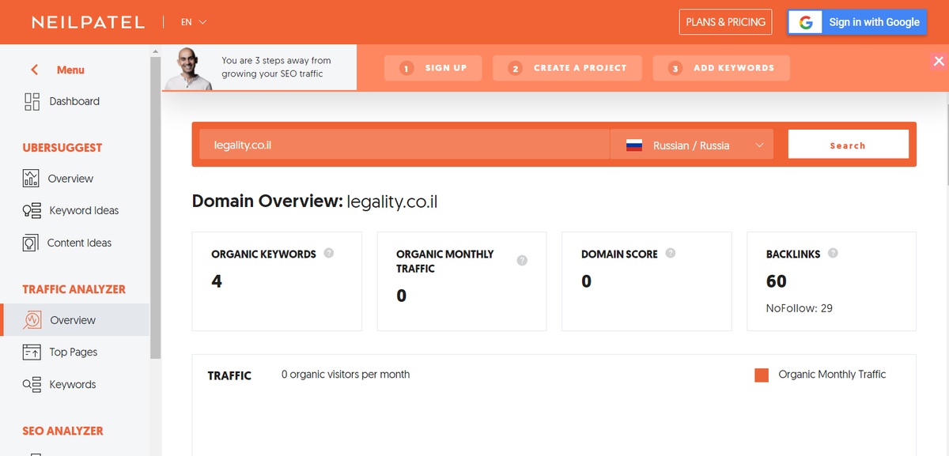The height and width of the screenshot is (456, 949).
Task: Select Ubersuggest Overview chart icon
Action: [31, 178]
